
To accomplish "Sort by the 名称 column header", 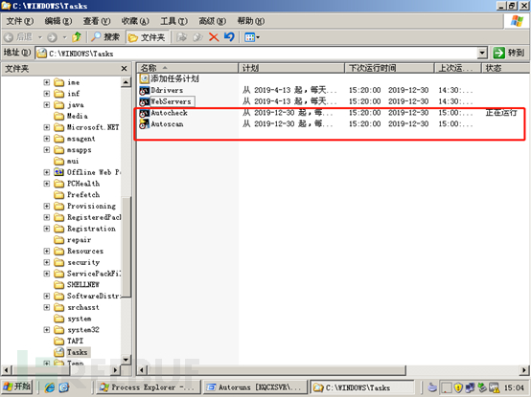I will point(188,68).
